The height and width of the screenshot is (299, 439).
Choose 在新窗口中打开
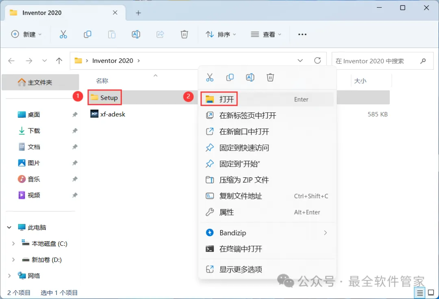267,131
